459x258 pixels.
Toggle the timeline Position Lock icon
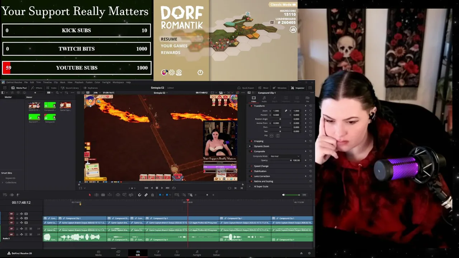pyautogui.click(x=152, y=195)
